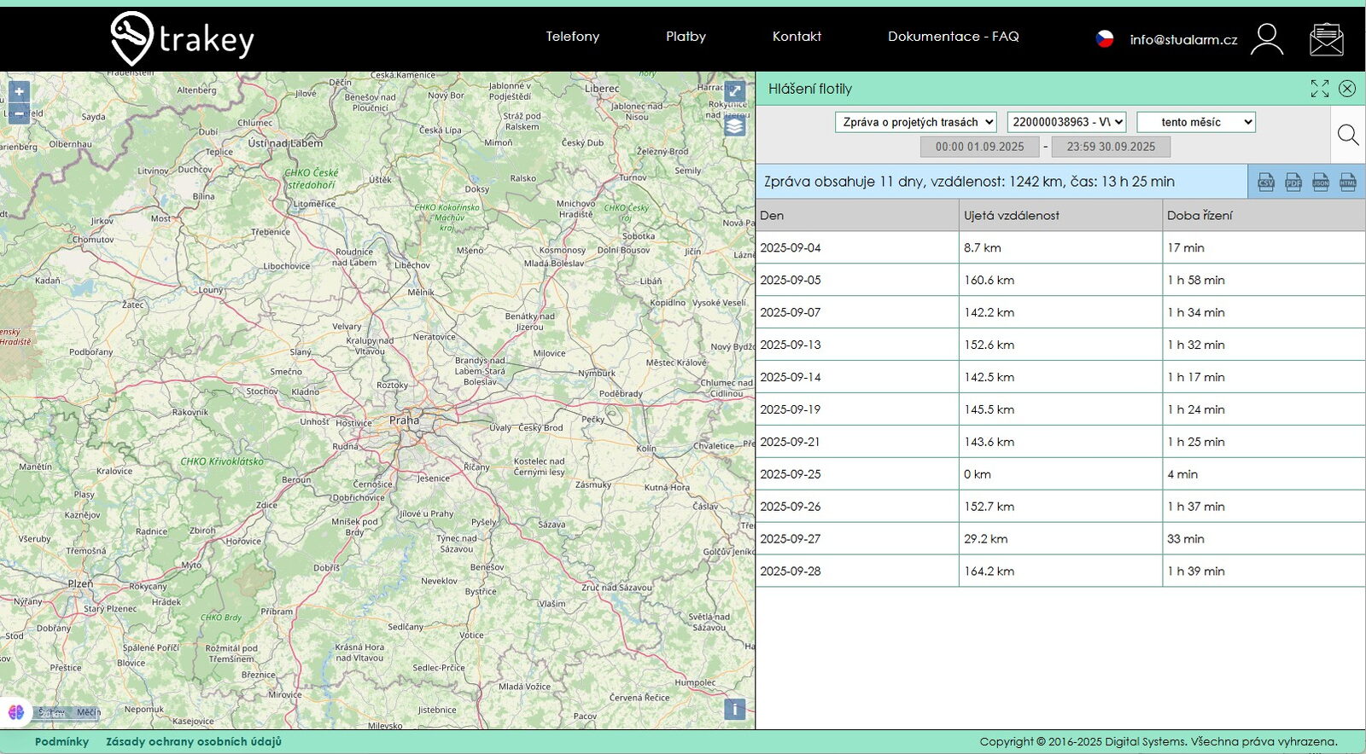1366x754 pixels.
Task: Select device from 220000038963 dropdown
Action: pyautogui.click(x=1066, y=122)
